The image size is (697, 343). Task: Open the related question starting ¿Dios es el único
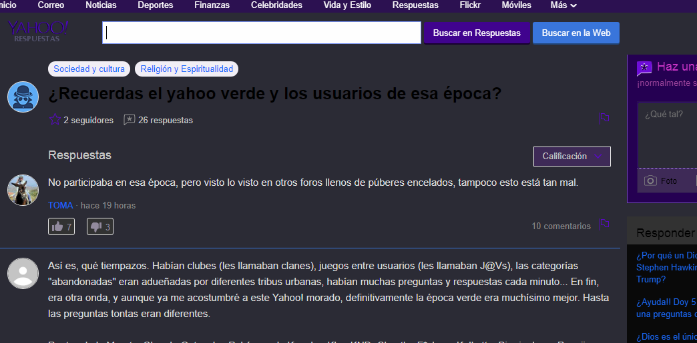click(666, 336)
